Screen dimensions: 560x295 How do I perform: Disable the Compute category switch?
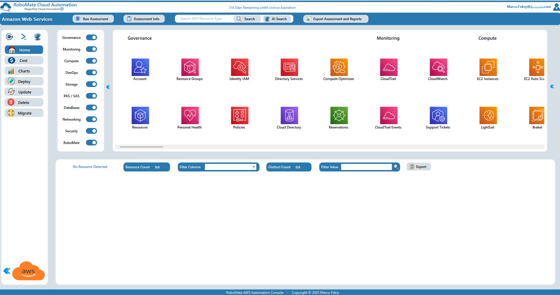[91, 61]
